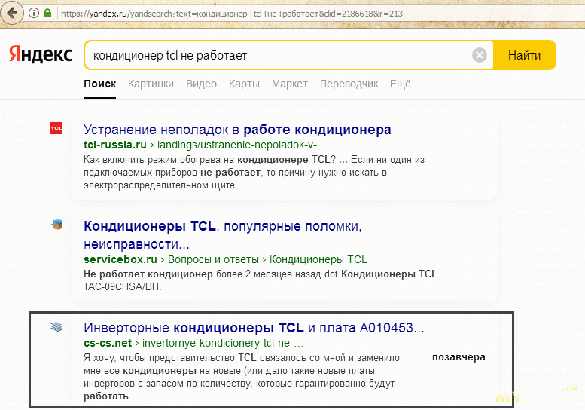Click the red TCL favicon of first result

(56, 128)
